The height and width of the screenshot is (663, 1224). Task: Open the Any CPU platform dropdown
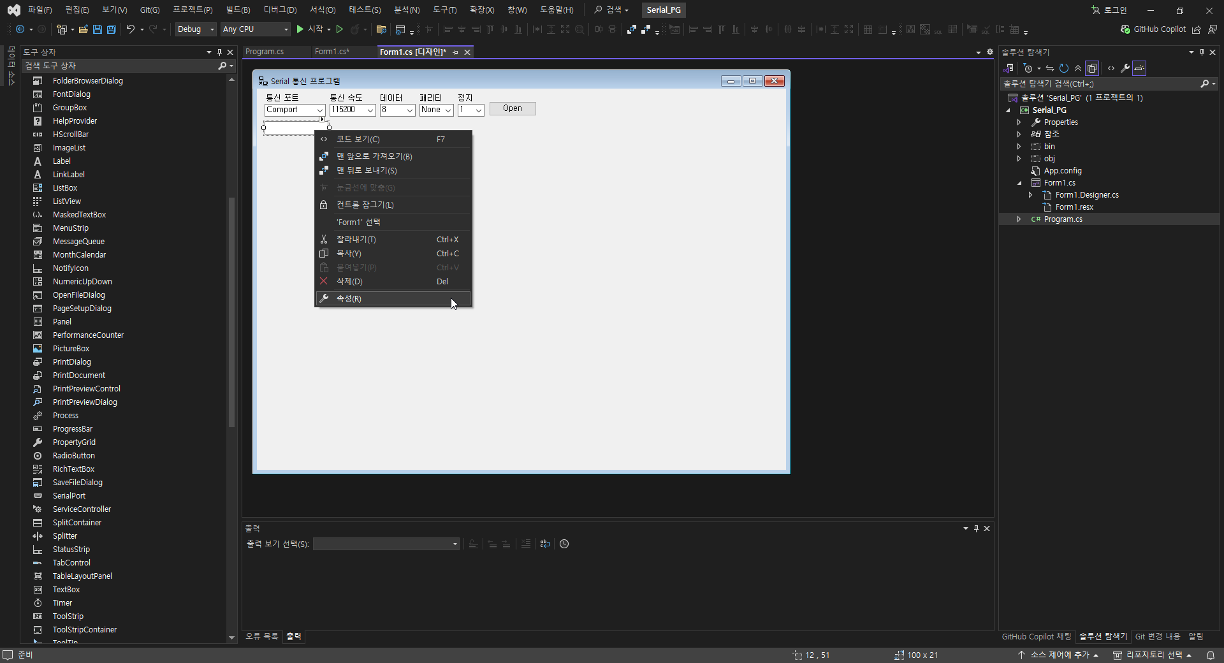point(256,29)
